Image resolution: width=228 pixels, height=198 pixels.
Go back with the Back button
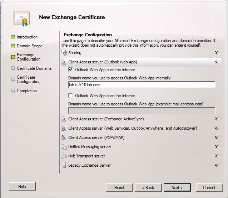point(148,188)
